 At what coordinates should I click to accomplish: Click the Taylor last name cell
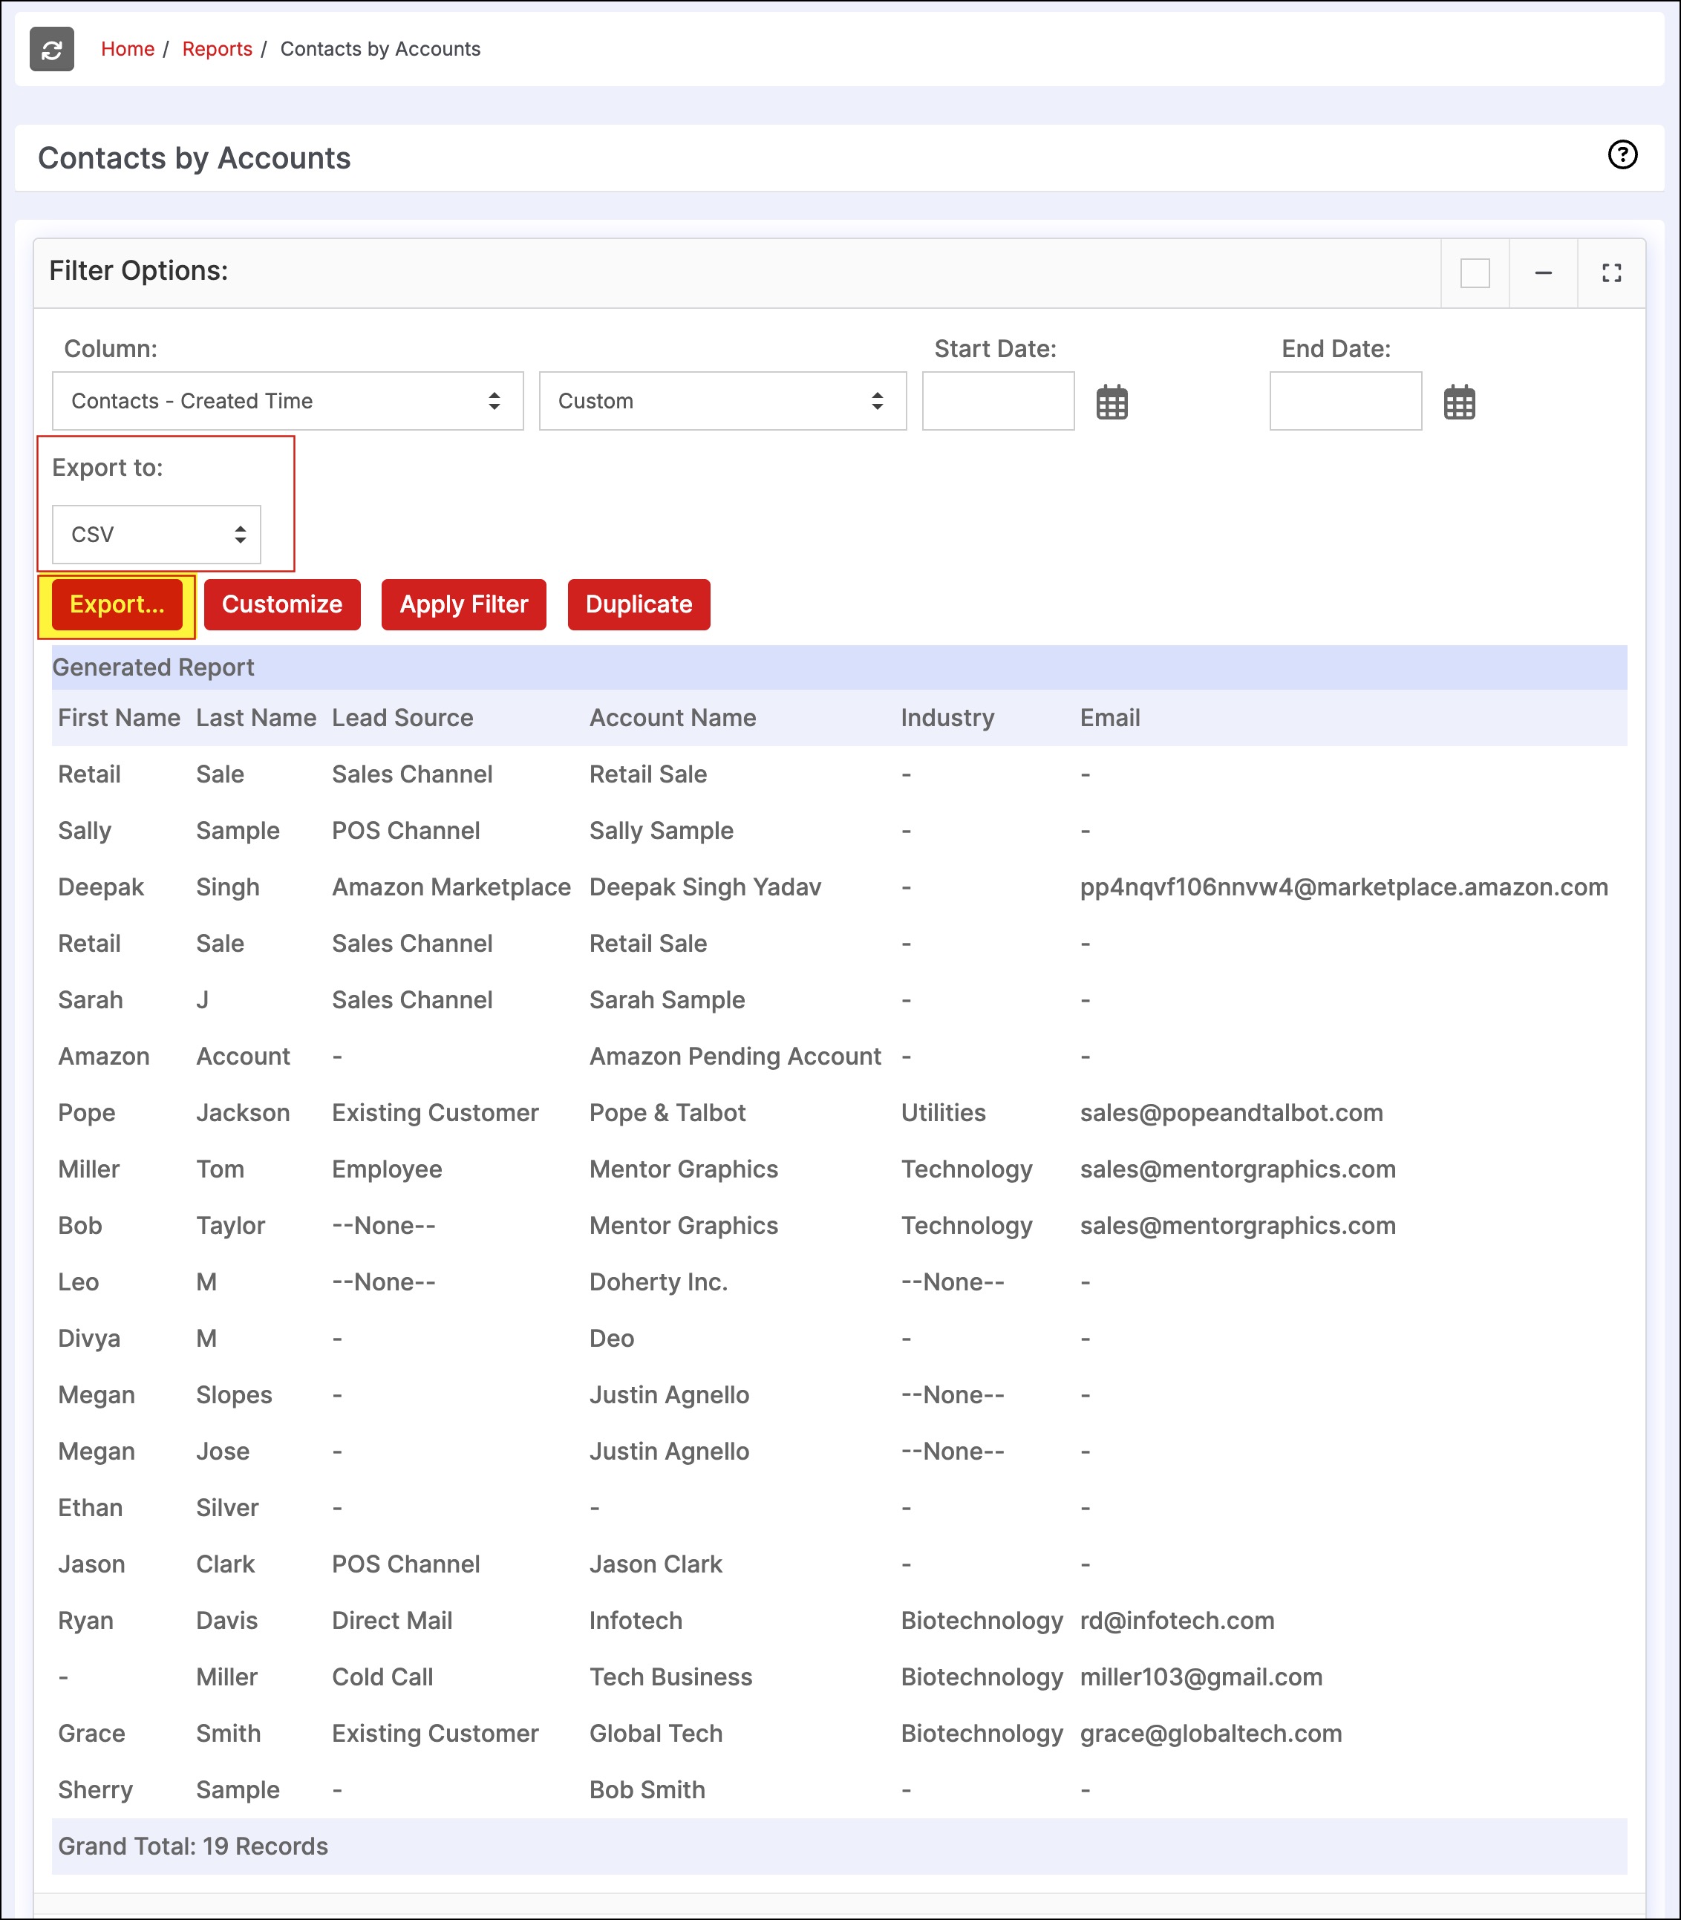(231, 1226)
